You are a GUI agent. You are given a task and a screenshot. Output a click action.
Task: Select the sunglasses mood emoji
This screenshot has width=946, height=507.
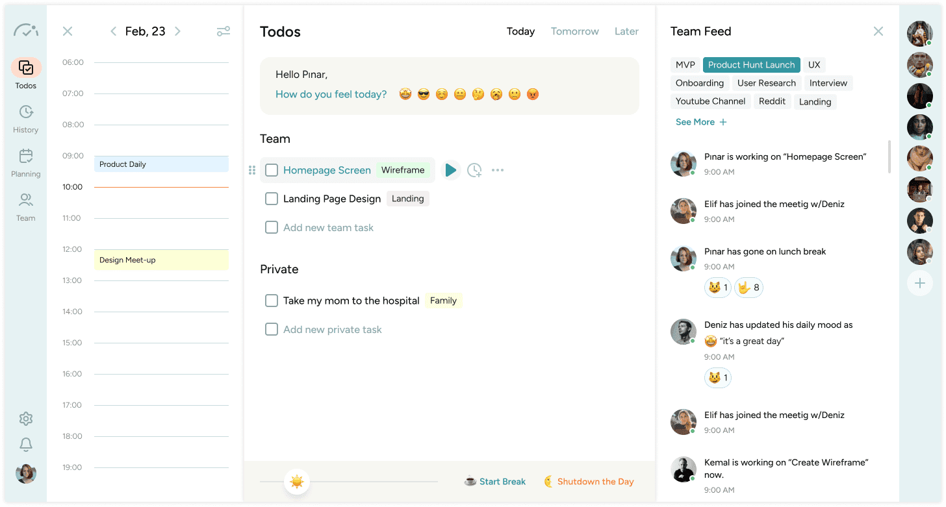[x=424, y=94]
